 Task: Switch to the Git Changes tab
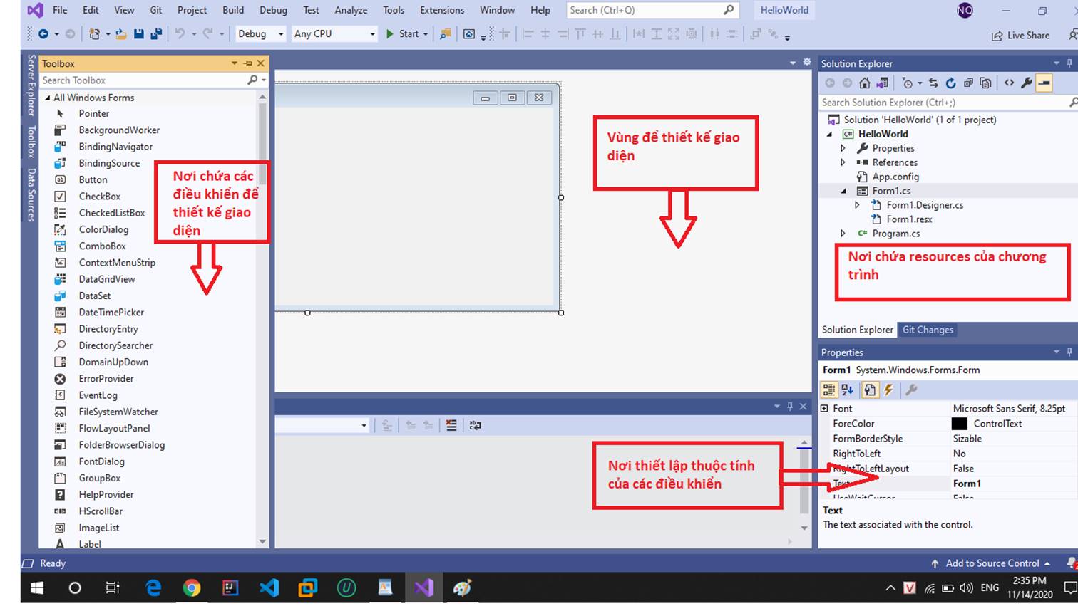pyautogui.click(x=927, y=329)
